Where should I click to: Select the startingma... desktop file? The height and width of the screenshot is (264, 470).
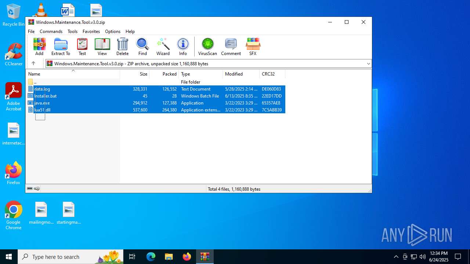(69, 213)
